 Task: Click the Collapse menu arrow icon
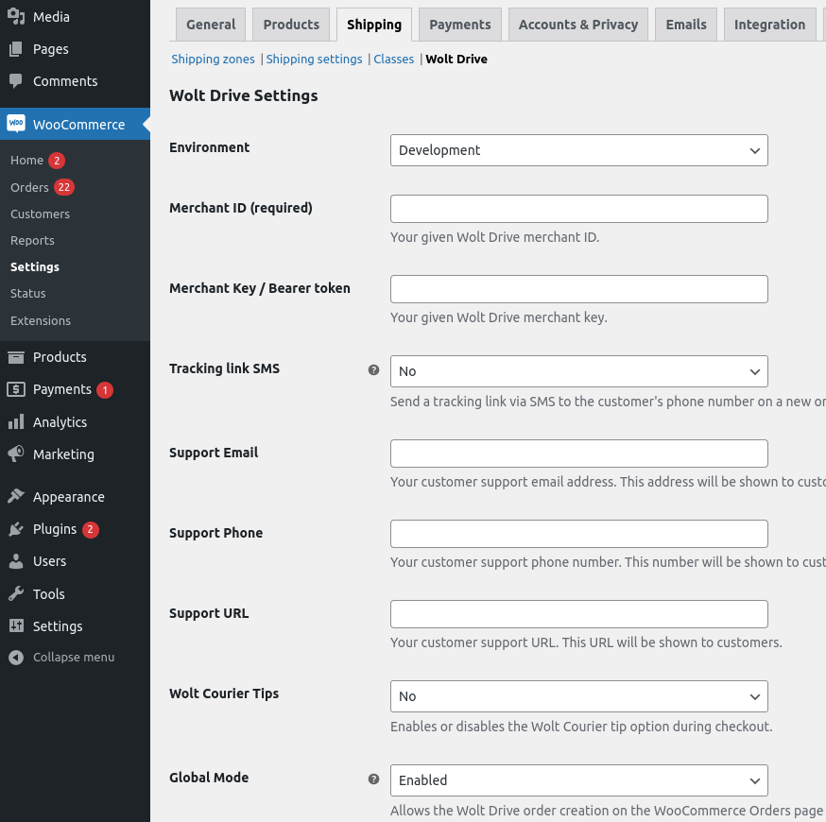[16, 658]
